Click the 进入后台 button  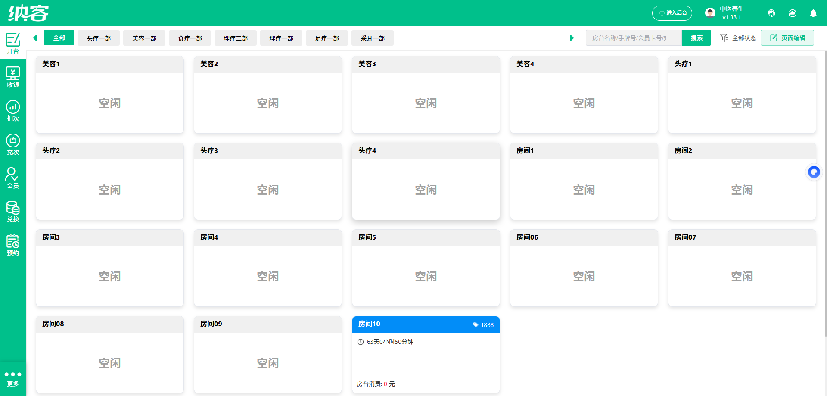click(672, 13)
